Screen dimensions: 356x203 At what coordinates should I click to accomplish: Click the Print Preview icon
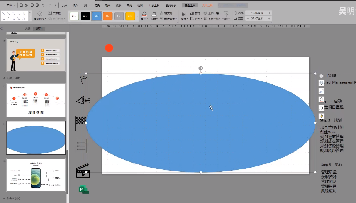click(x=37, y=5)
